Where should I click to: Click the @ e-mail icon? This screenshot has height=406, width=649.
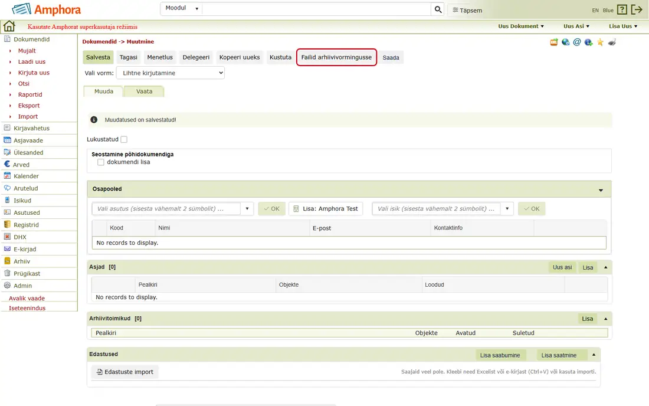click(x=577, y=42)
